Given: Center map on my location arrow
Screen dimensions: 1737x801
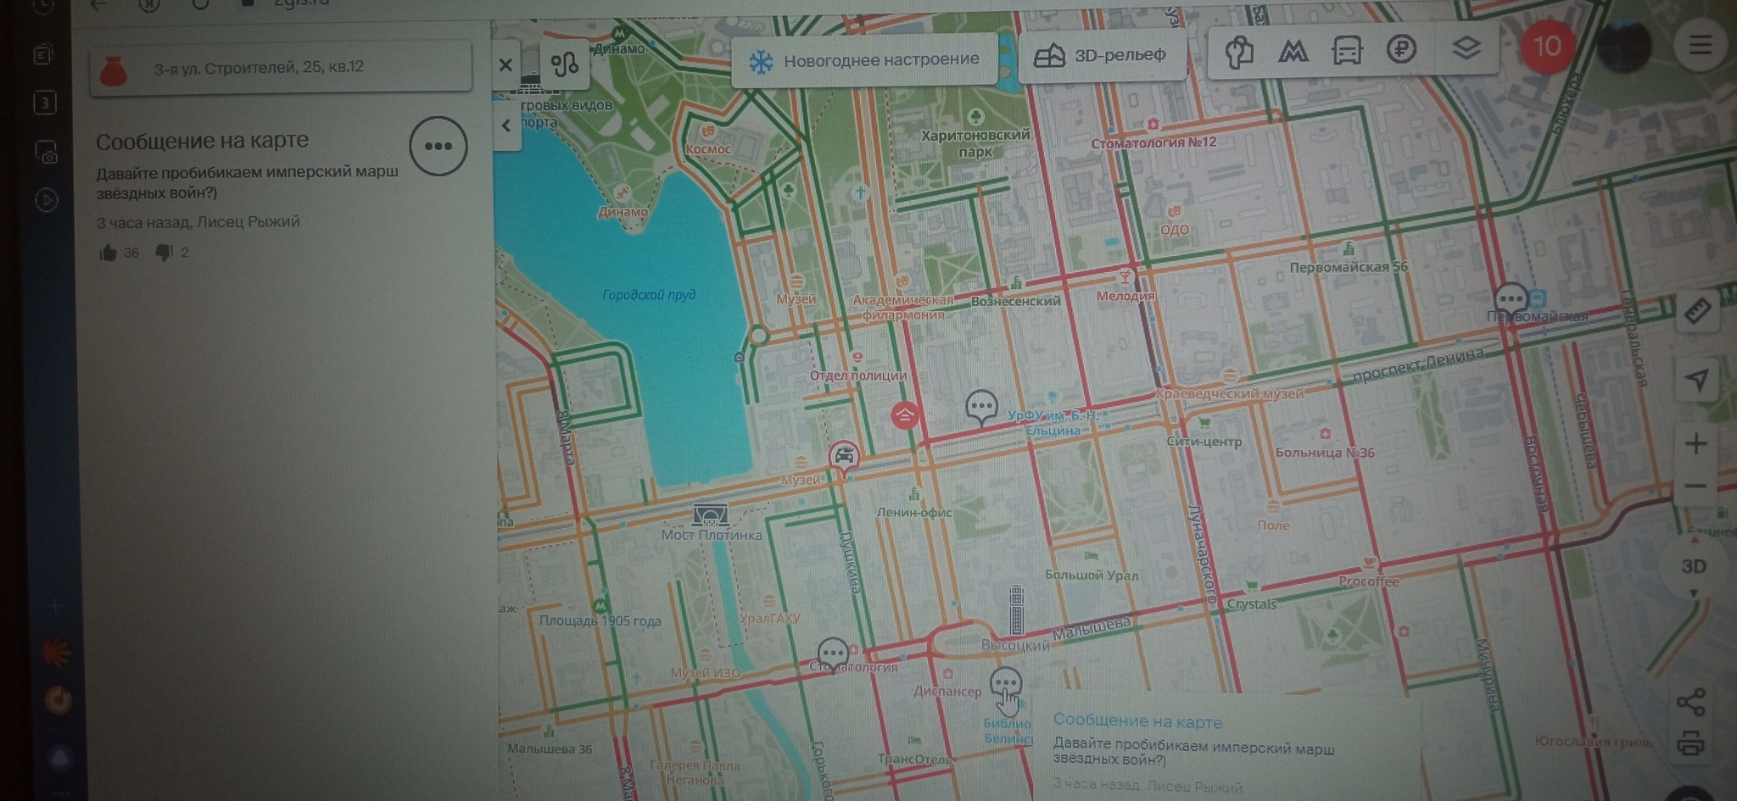Looking at the screenshot, I should click(1697, 380).
